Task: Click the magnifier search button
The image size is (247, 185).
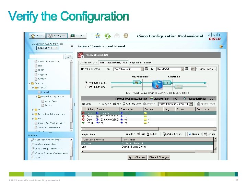Action: coord(69,57)
